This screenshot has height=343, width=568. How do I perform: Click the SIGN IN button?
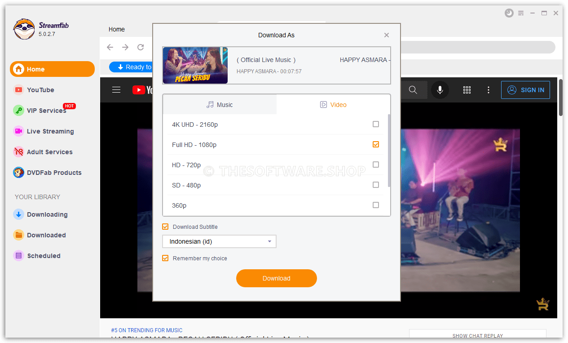pos(525,90)
